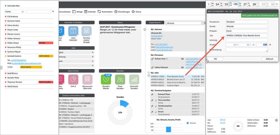The width and height of the screenshot is (280, 135).
Task: Open time tracking settings gear
Action: 276,120
